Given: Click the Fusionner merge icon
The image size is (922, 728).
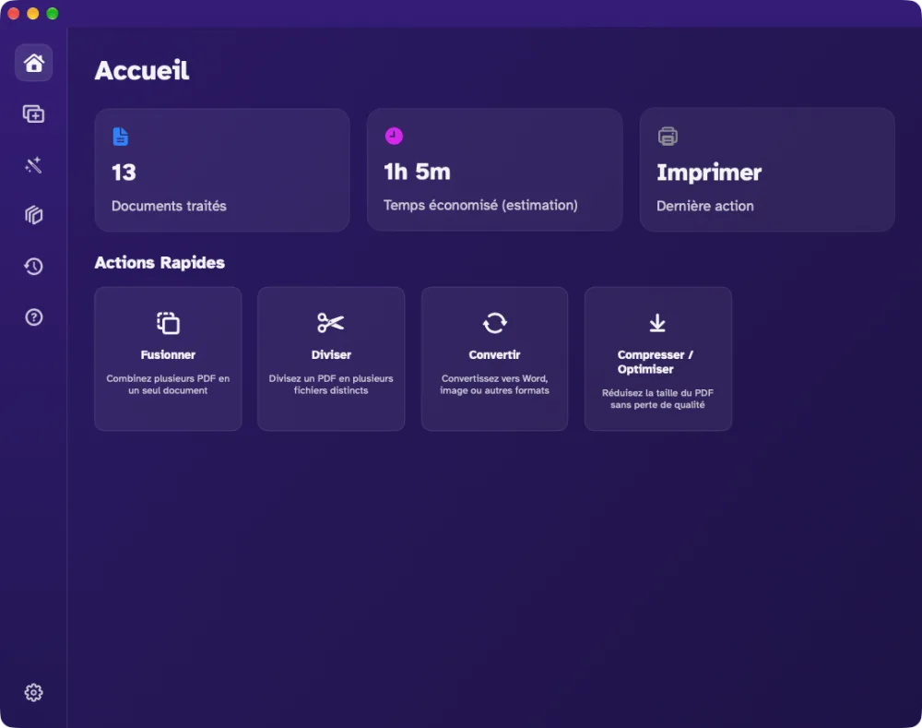Looking at the screenshot, I should (168, 323).
